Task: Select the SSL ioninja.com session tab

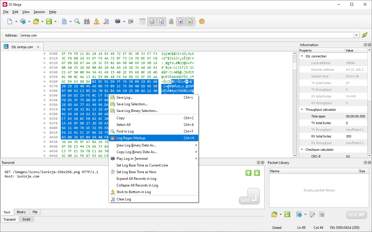Action: (x=22, y=47)
